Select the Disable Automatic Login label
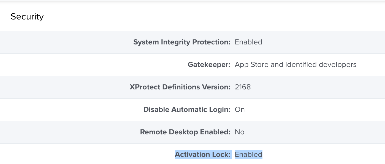Screen dimensions: 385x164 pos(187,109)
